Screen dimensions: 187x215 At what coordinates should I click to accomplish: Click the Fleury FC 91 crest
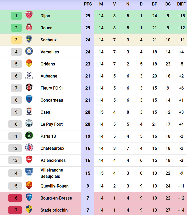coord(29,87)
